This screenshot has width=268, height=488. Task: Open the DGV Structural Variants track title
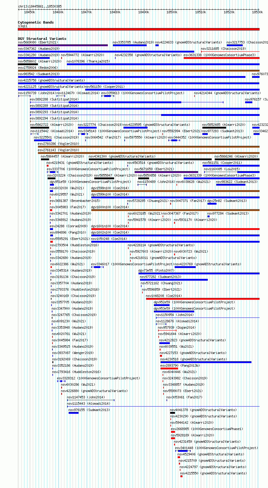42,39
